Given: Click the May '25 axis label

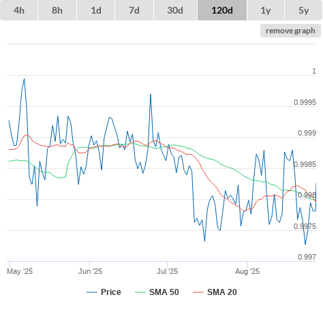Looking at the screenshot, I should pyautogui.click(x=20, y=271).
